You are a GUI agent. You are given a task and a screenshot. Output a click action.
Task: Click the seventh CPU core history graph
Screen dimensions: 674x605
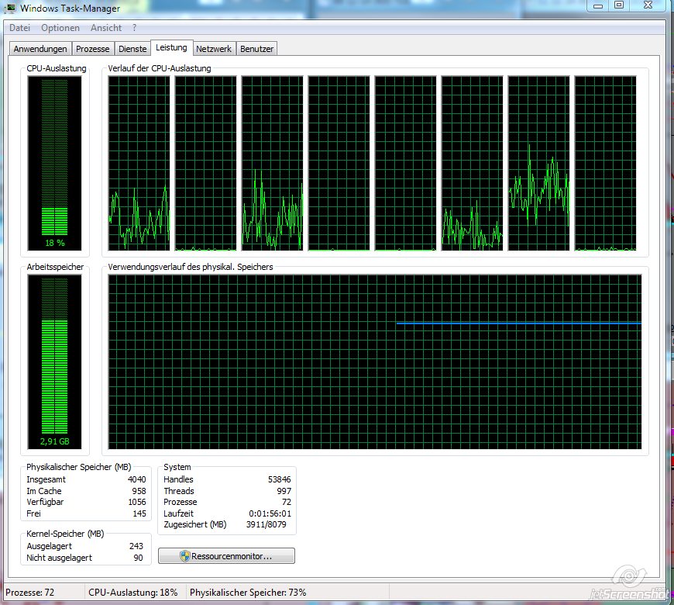538,164
